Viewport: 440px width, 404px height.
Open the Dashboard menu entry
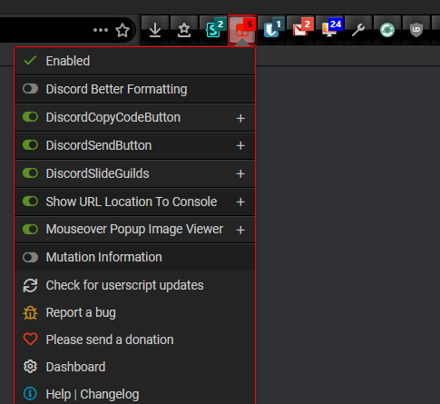point(135,367)
